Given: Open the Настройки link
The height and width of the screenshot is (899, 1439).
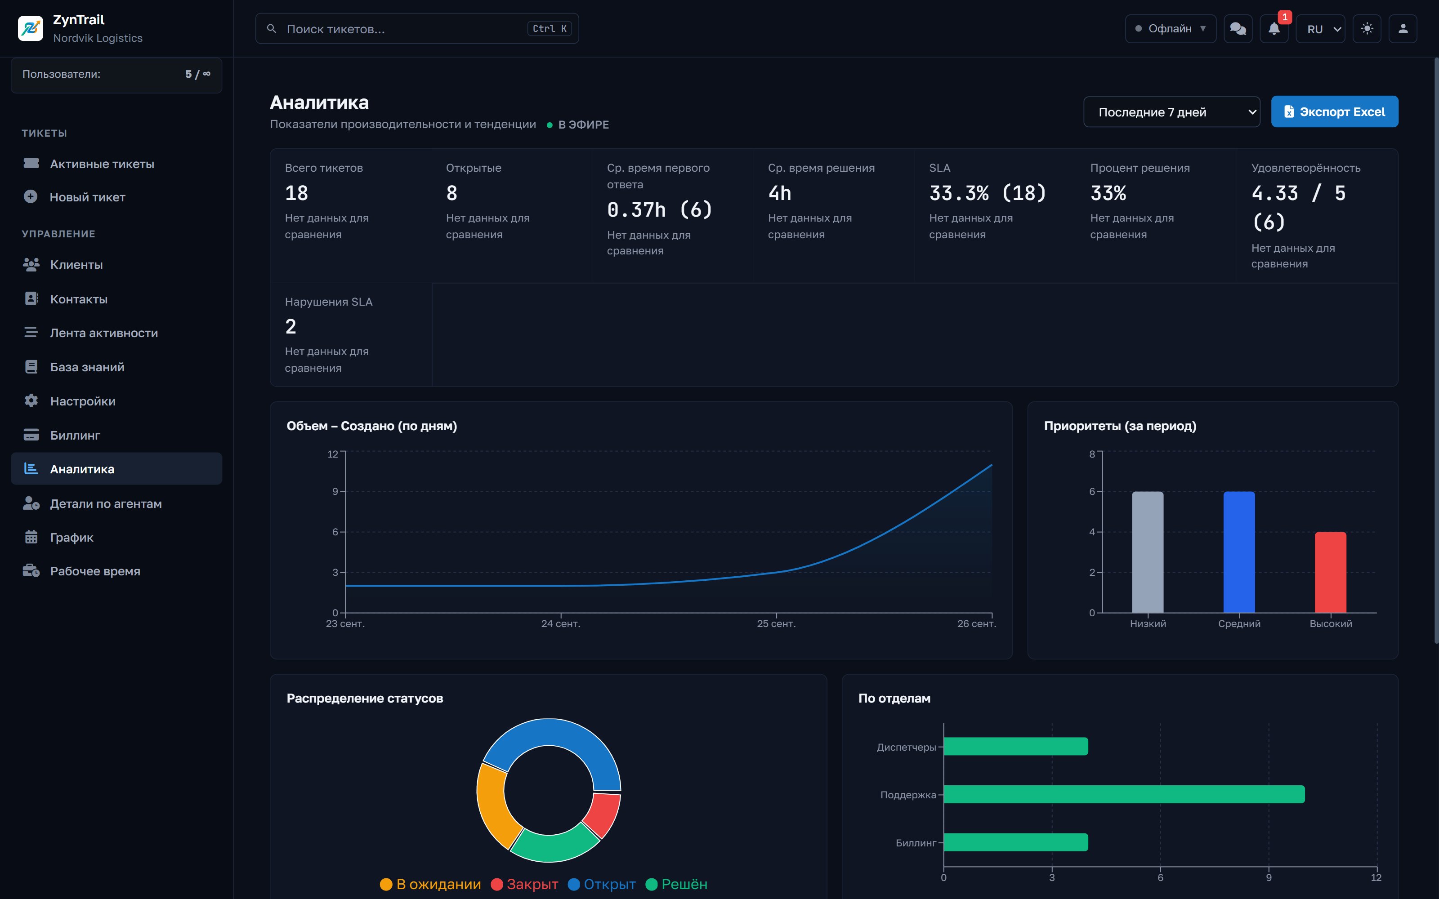Looking at the screenshot, I should click(x=116, y=401).
